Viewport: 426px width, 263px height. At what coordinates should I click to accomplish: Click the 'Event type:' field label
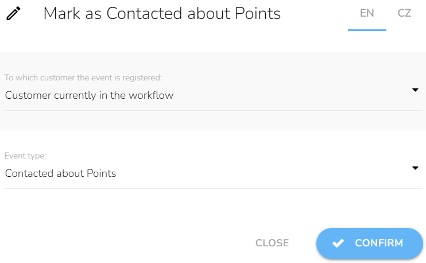[x=25, y=156]
